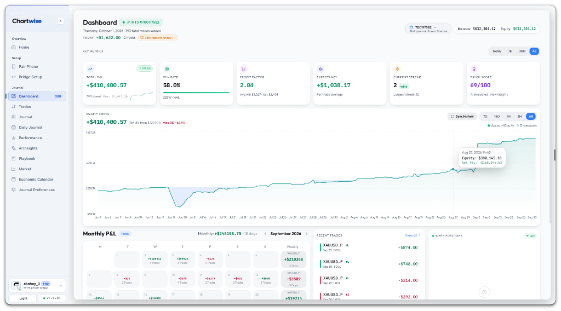Open AI Insights page in sidebar

click(x=37, y=148)
